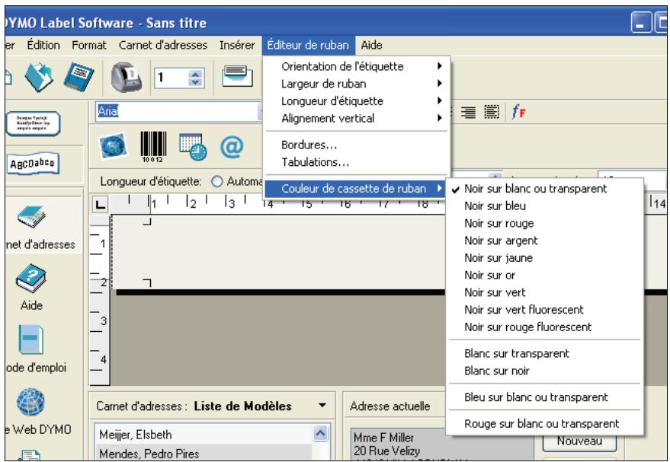The image size is (670, 462).
Task: Select Noir sur jaune tape color
Action: click(544, 258)
